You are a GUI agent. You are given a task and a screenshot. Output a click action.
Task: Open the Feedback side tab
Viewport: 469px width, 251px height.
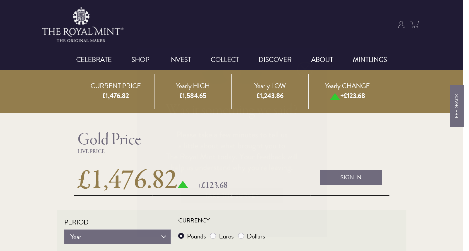[x=456, y=106]
